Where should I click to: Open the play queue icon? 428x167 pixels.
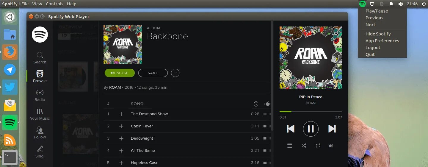(290, 146)
